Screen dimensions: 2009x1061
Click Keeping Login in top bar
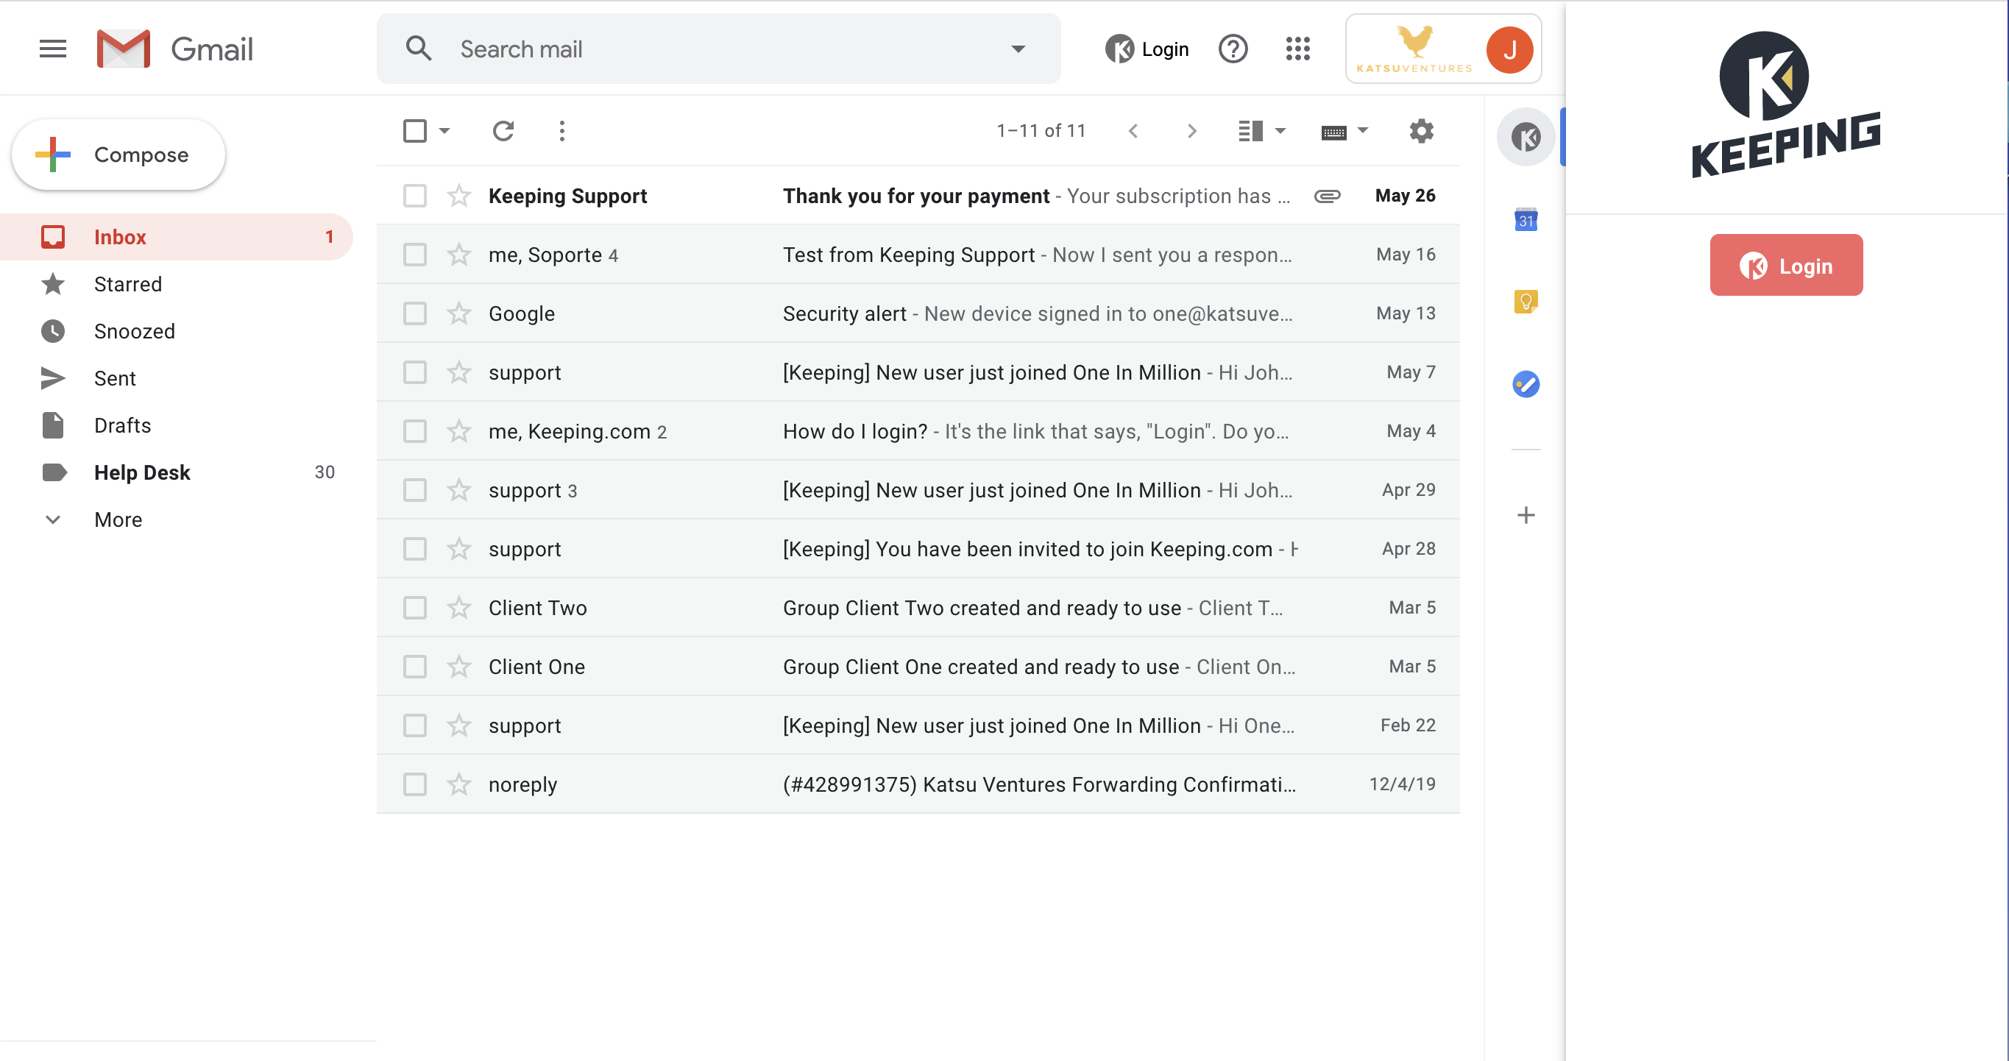(1147, 49)
